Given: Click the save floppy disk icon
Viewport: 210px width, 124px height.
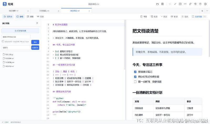Looking at the screenshot, I should [162, 4].
